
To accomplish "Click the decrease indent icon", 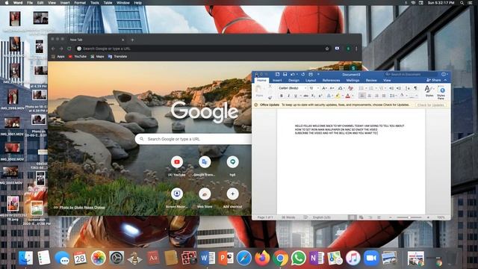I will 391,88.
